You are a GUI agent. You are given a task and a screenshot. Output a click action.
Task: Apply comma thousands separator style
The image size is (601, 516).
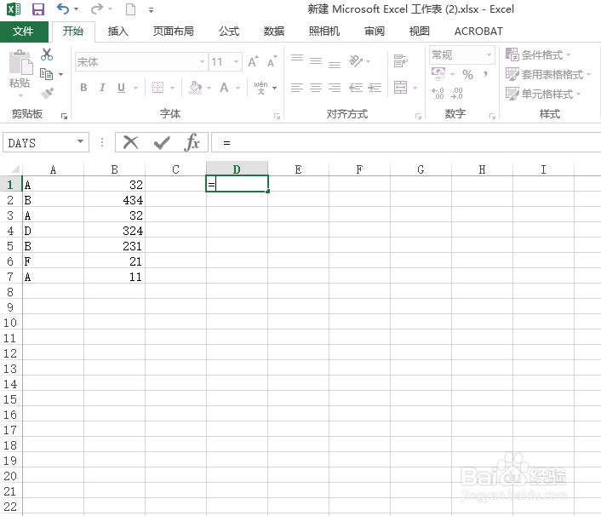point(485,73)
